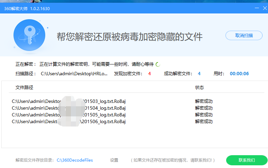Click the blue key logo icon

click(29, 35)
